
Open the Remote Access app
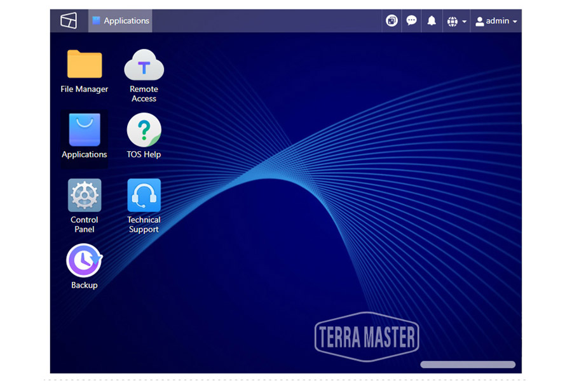[144, 69]
